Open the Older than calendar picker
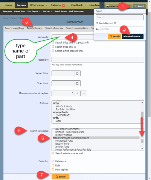Screen dimensions: 151x180 pyautogui.click(x=77, y=83)
